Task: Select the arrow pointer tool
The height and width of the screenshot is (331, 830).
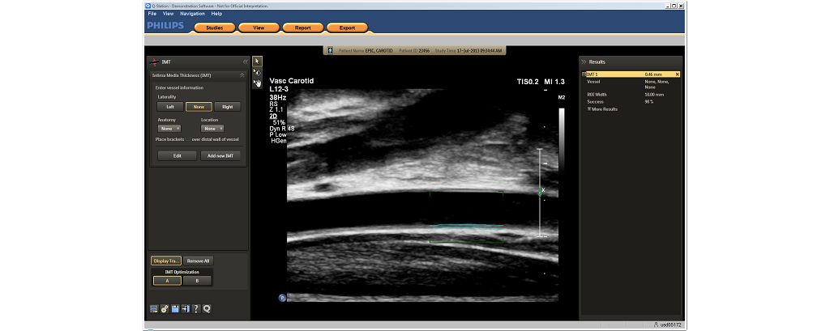Action: click(x=257, y=62)
